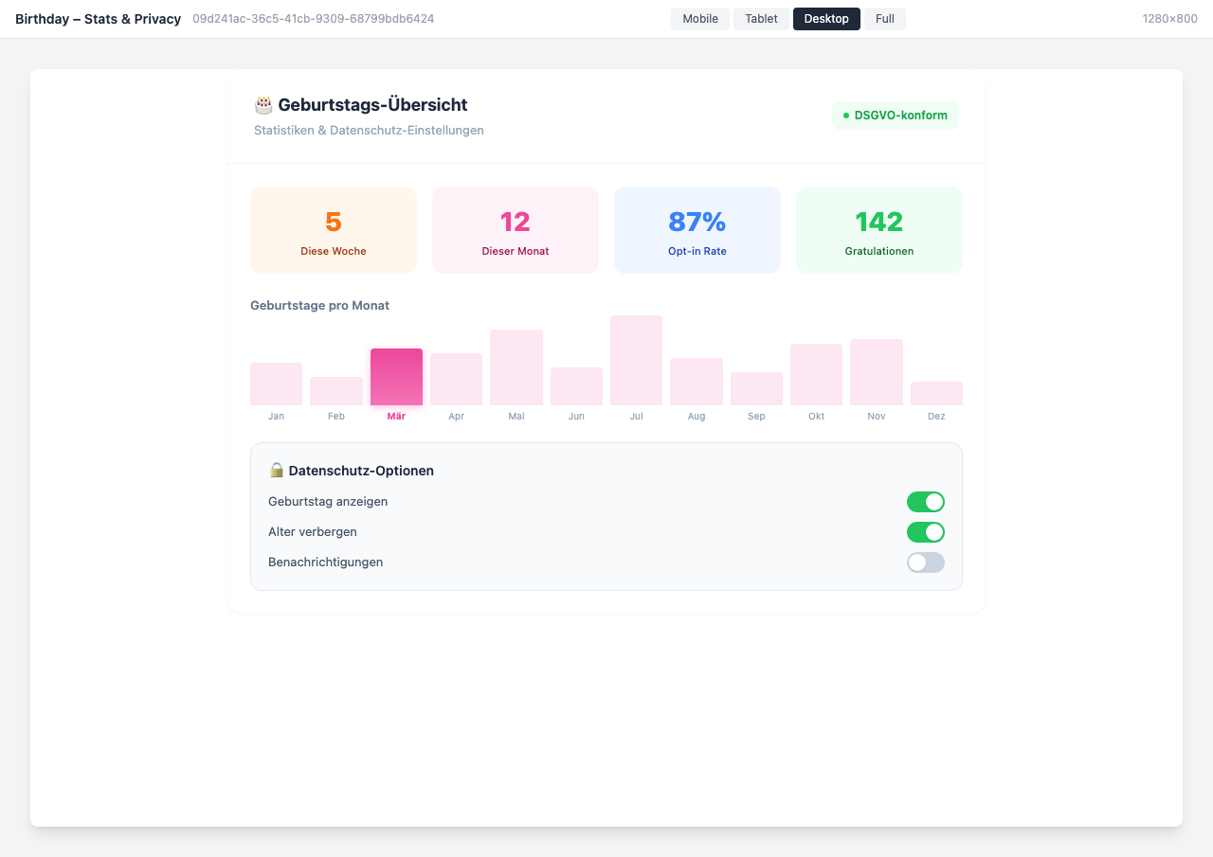Screen dimensions: 1213x857
Task: Click the DSGVO-konform badge
Action: click(895, 116)
